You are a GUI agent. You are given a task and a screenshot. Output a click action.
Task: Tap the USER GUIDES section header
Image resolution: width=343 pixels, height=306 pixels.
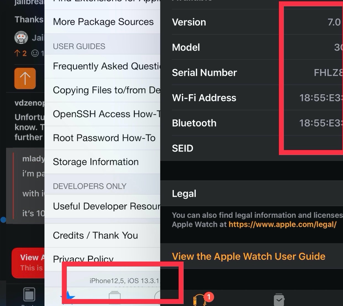(79, 46)
